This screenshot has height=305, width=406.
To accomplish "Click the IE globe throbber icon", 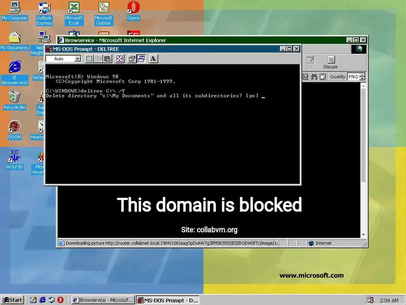I will point(358,49).
